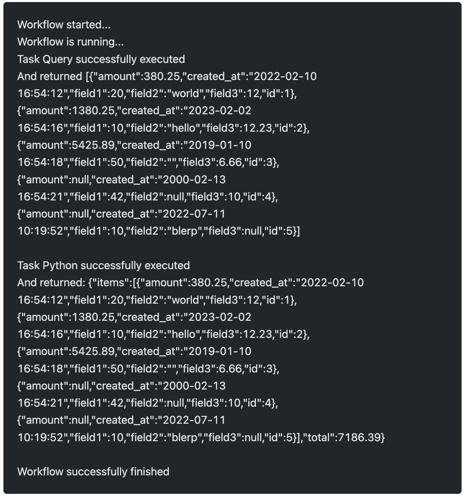Viewport: 465px width, 500px height.
Task: Click date "2000-02-13" in the Python output
Action: pos(194,386)
